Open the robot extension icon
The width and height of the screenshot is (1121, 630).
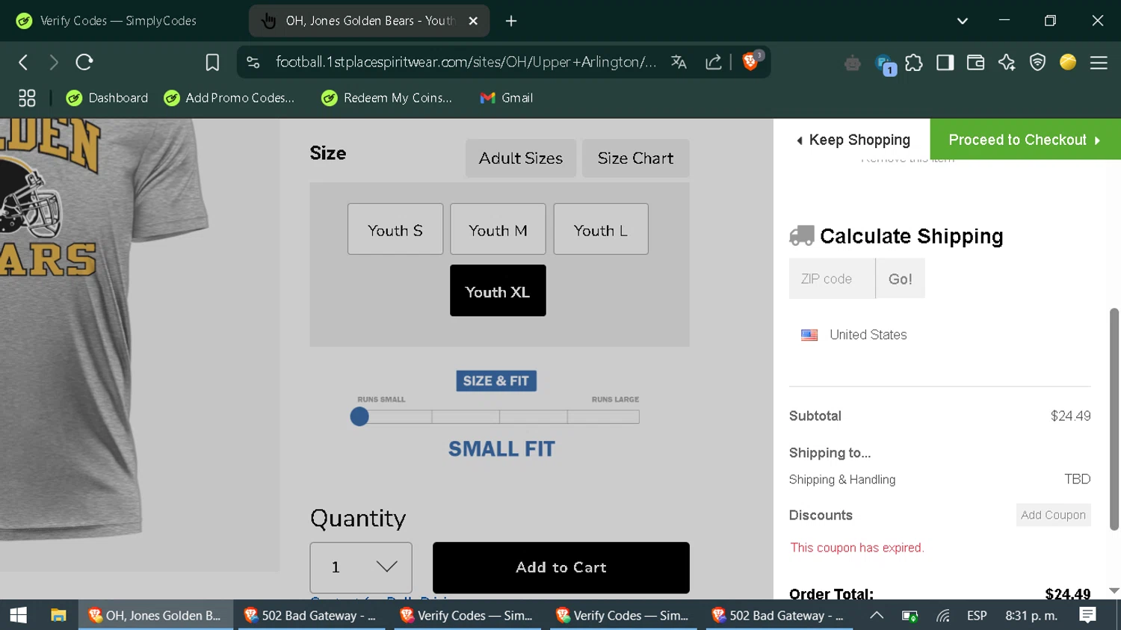853,64
